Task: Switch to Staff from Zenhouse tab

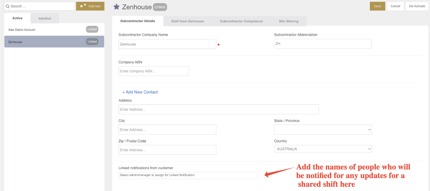Action: [x=188, y=21]
